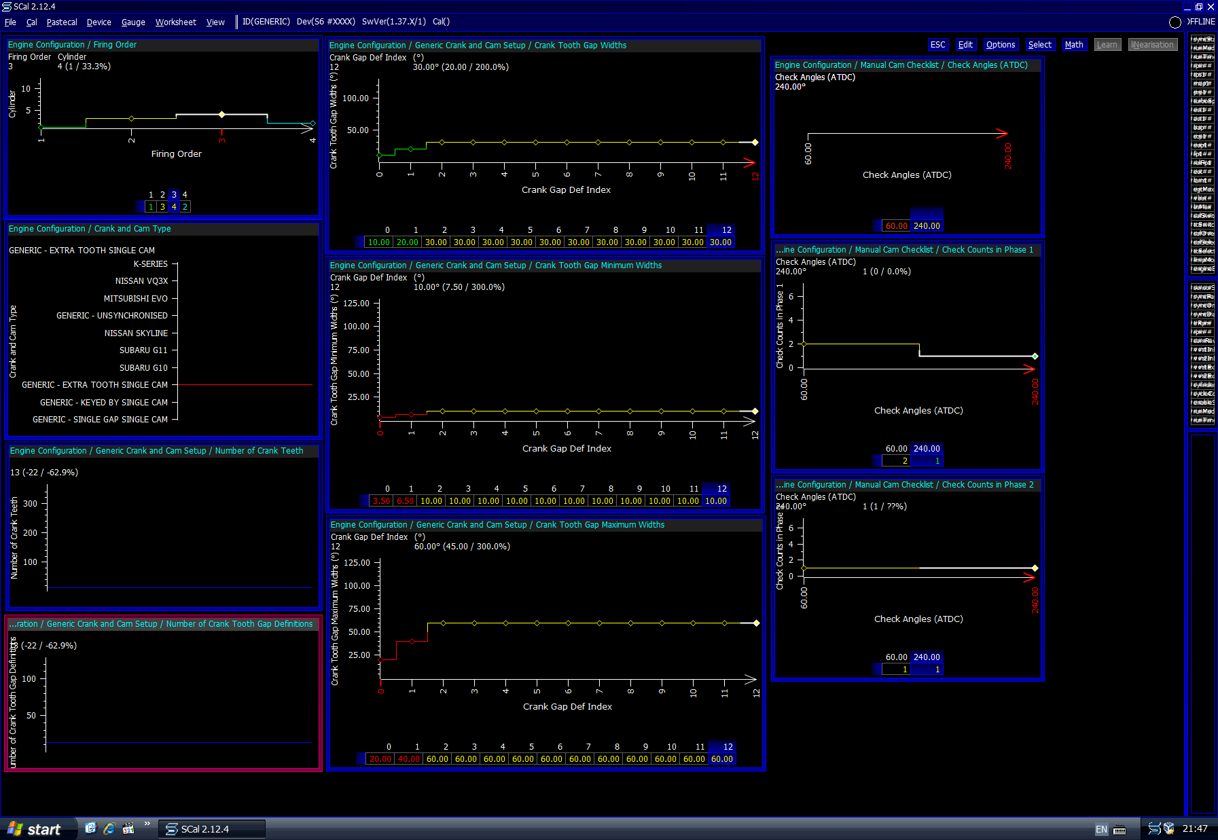Launch Media Player Classic from Quick Launch
The image size is (1218, 840).
point(128,828)
